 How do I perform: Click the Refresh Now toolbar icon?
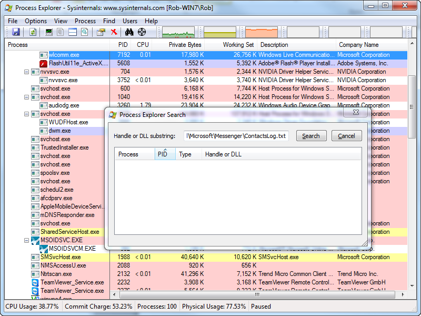coord(33,32)
